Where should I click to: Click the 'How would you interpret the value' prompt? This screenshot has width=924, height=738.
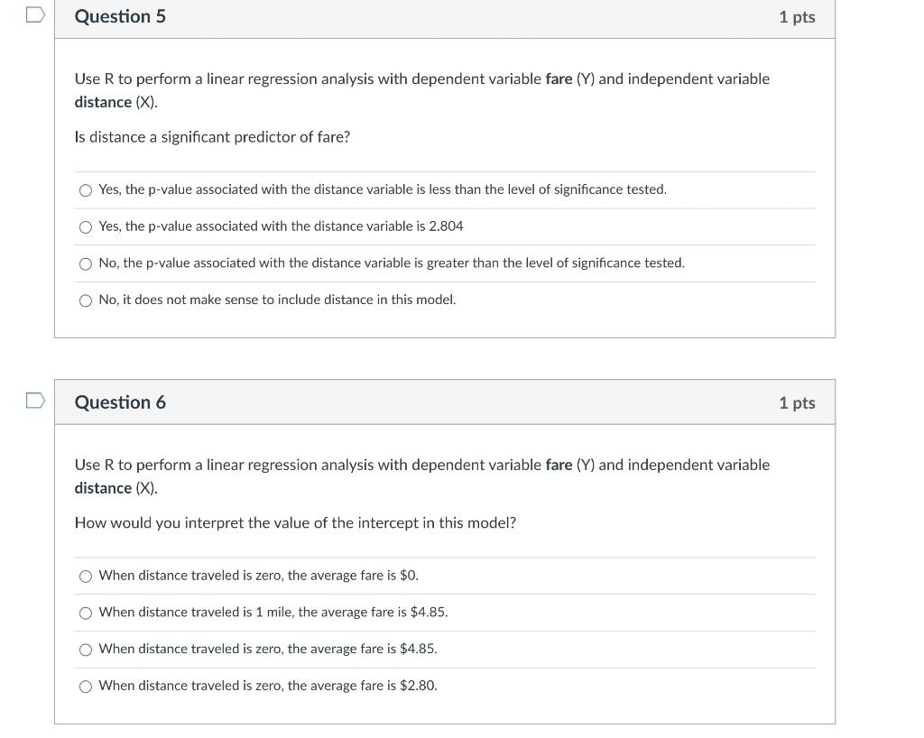pos(295,523)
